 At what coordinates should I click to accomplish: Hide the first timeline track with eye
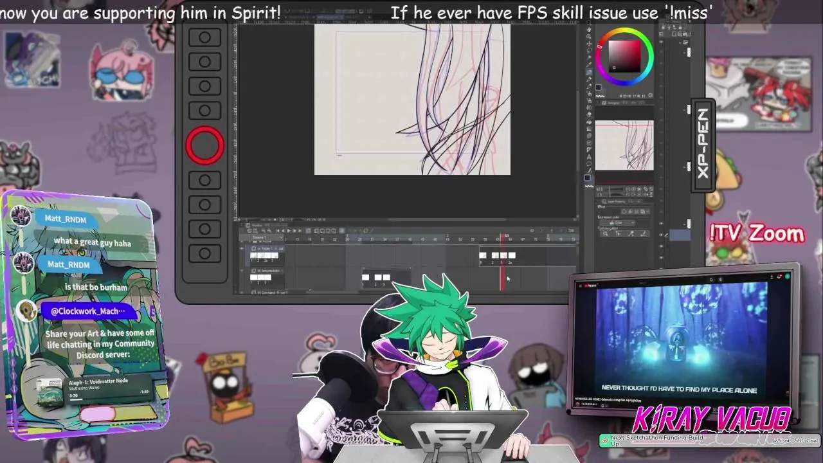pyautogui.click(x=242, y=248)
